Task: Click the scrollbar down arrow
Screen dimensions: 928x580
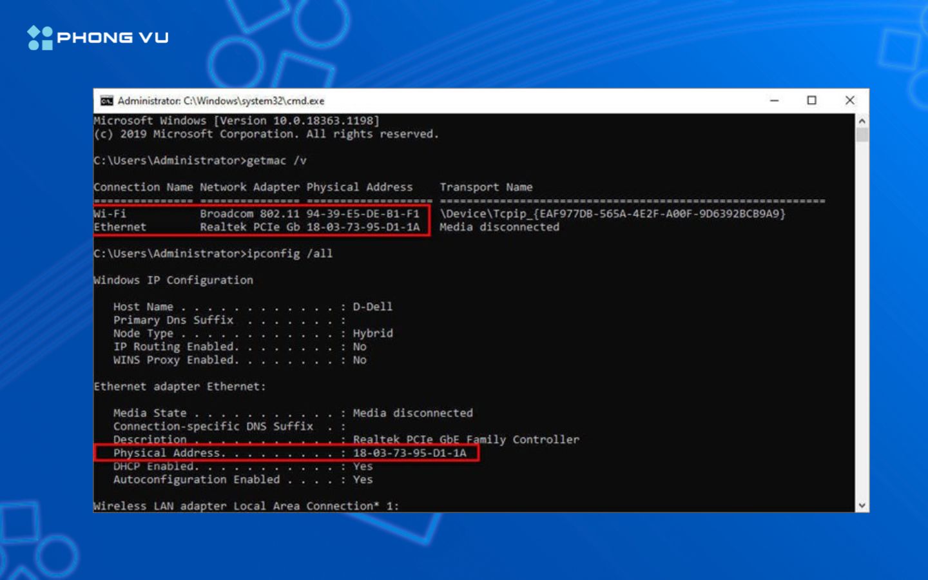Action: click(861, 505)
